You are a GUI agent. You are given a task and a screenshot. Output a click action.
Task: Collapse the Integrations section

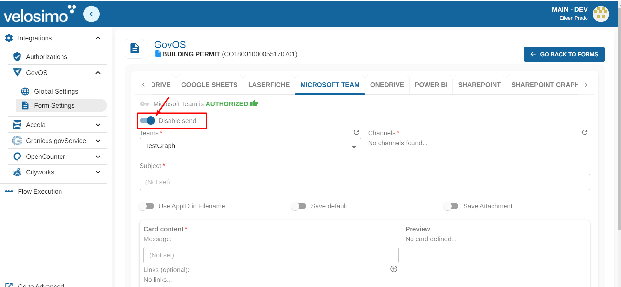pos(98,38)
